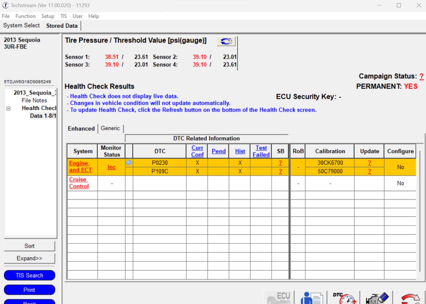Viewport: 426px width, 304px height.
Task: Click the Monitor Status column header
Action: (x=112, y=151)
